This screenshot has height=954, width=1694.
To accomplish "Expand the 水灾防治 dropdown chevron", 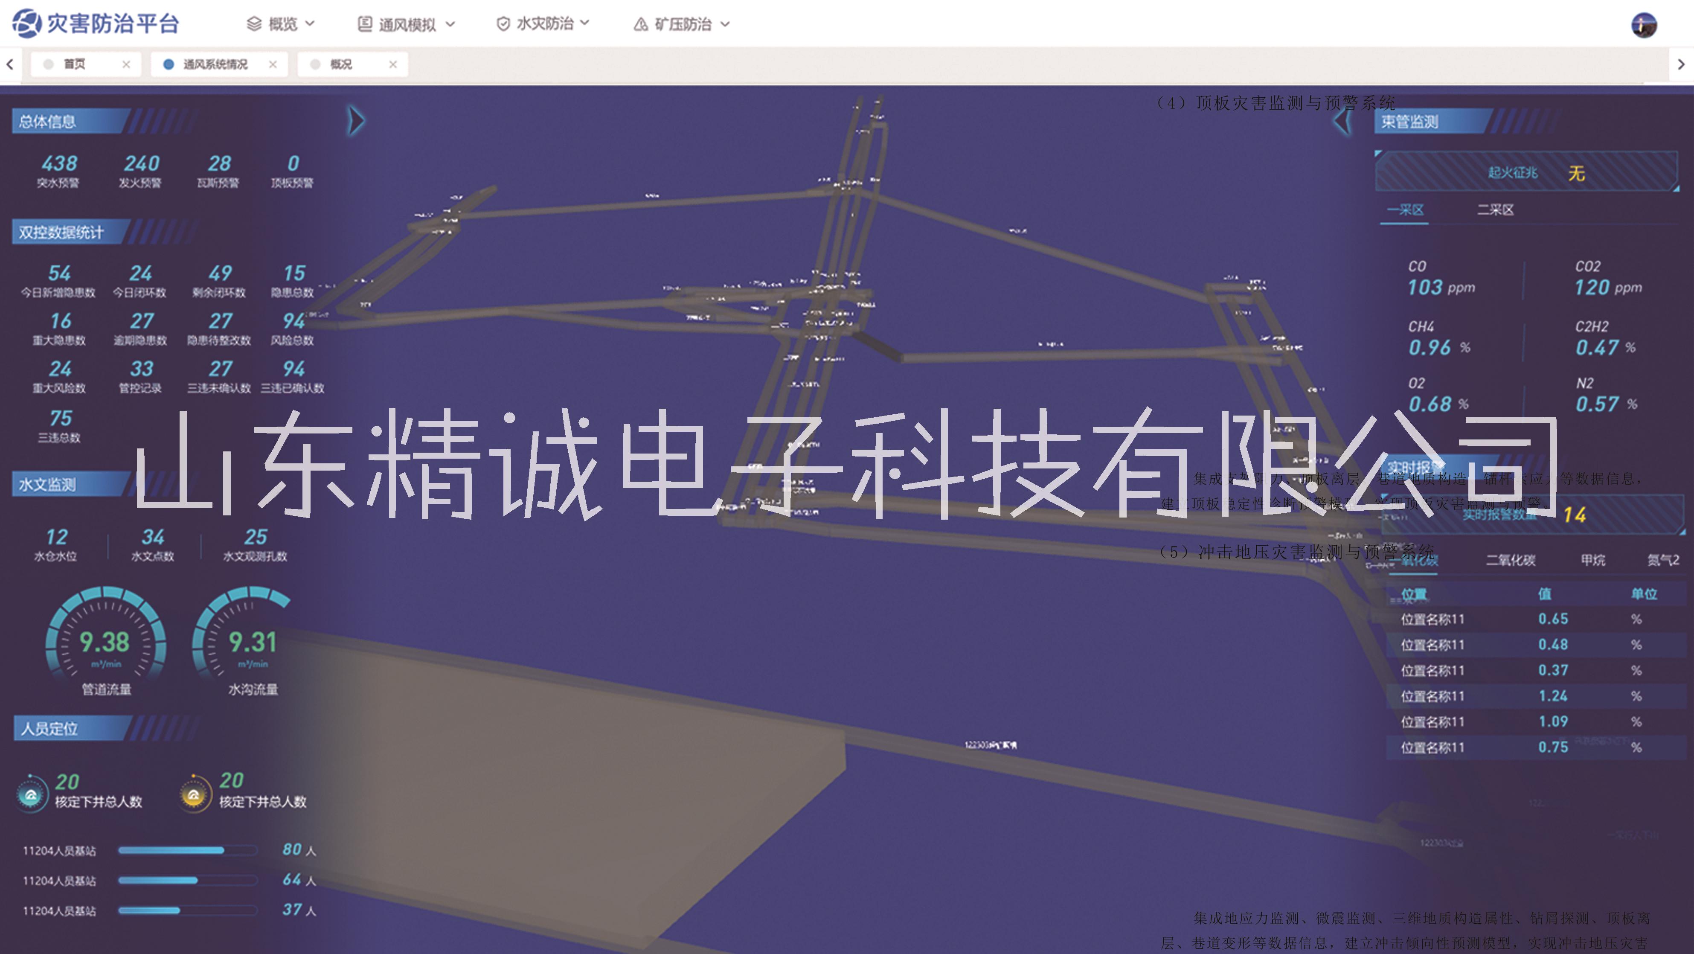I will [584, 23].
